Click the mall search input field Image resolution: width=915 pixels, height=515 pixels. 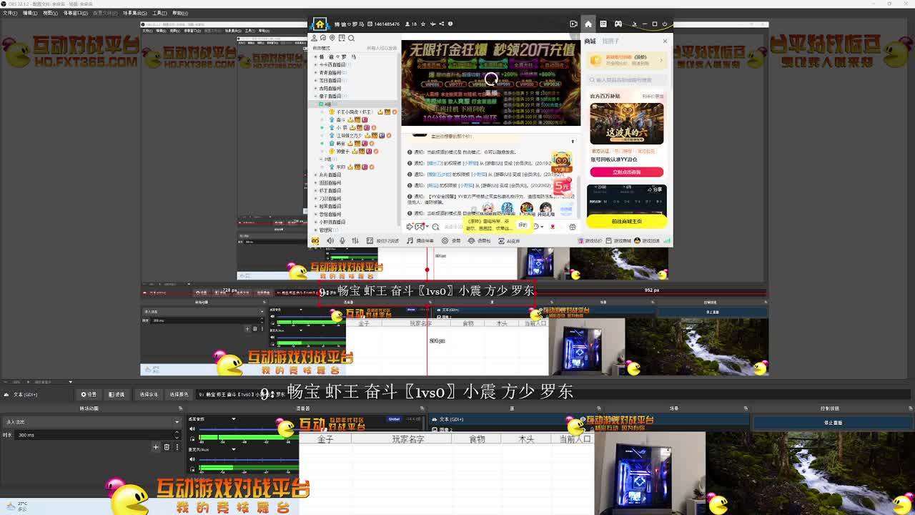[626, 80]
